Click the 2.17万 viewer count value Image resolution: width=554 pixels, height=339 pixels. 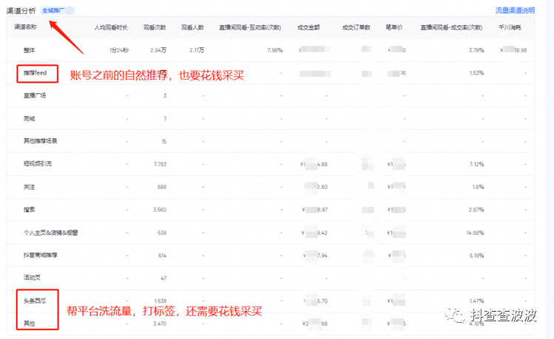(197, 50)
